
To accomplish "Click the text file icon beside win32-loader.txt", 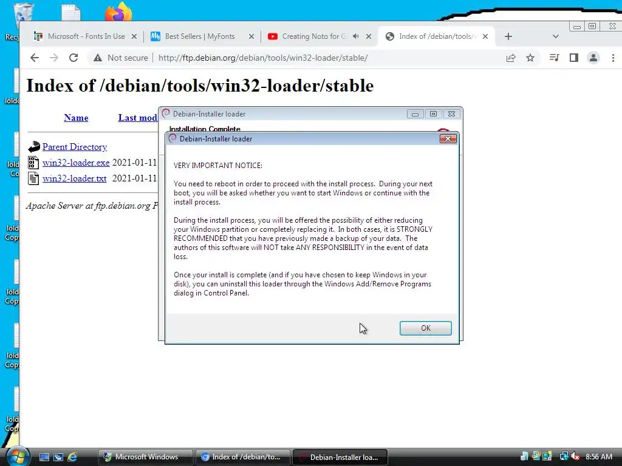I will pyautogui.click(x=33, y=178).
